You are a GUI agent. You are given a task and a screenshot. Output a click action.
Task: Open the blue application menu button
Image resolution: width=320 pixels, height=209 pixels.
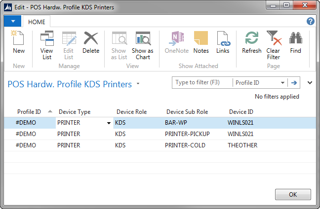(x=12, y=22)
